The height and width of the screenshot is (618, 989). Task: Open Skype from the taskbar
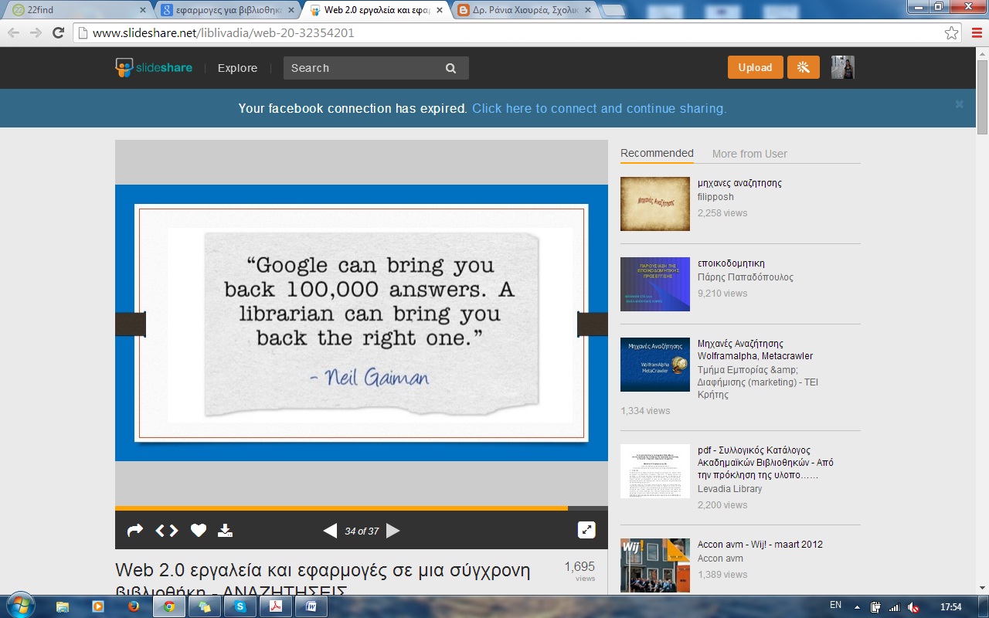point(240,607)
